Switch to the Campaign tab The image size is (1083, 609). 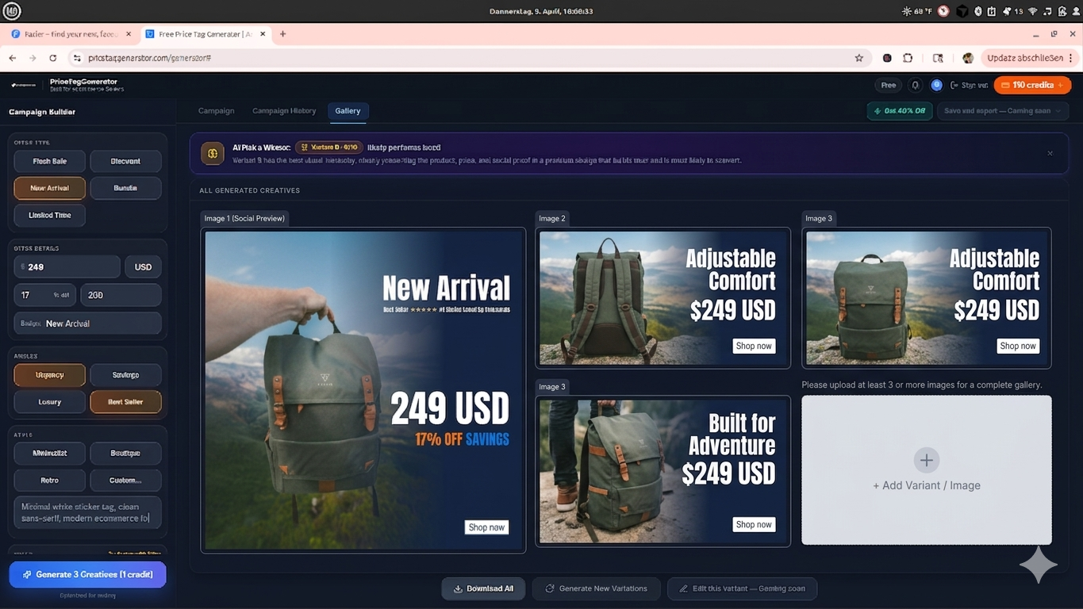(x=216, y=111)
